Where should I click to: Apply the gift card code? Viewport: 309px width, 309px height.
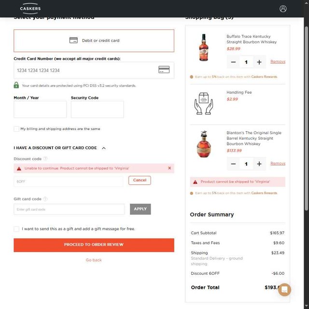click(140, 209)
